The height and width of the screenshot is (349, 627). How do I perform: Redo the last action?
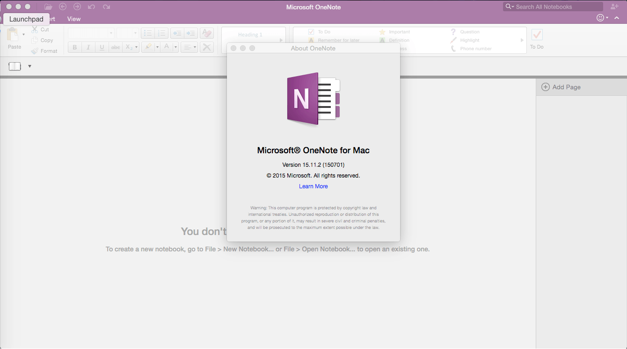coord(106,7)
